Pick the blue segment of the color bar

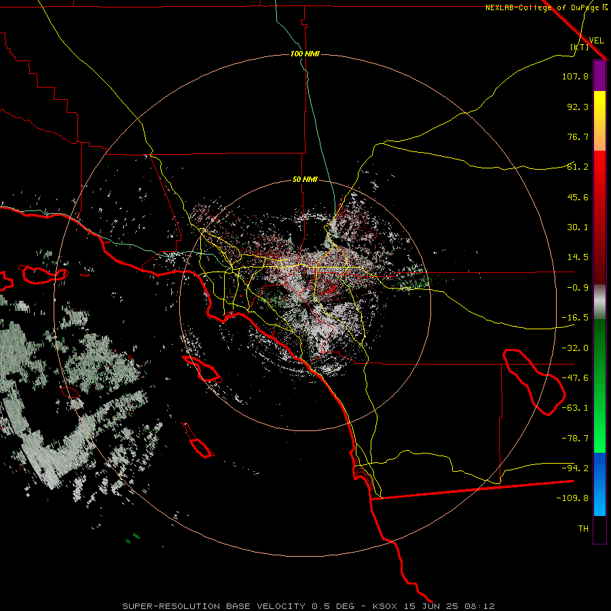pyautogui.click(x=599, y=484)
